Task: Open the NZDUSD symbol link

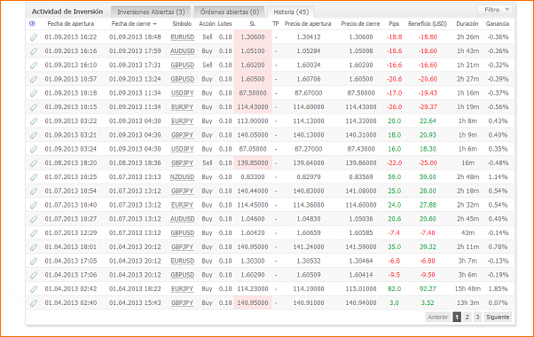Action: (182, 177)
